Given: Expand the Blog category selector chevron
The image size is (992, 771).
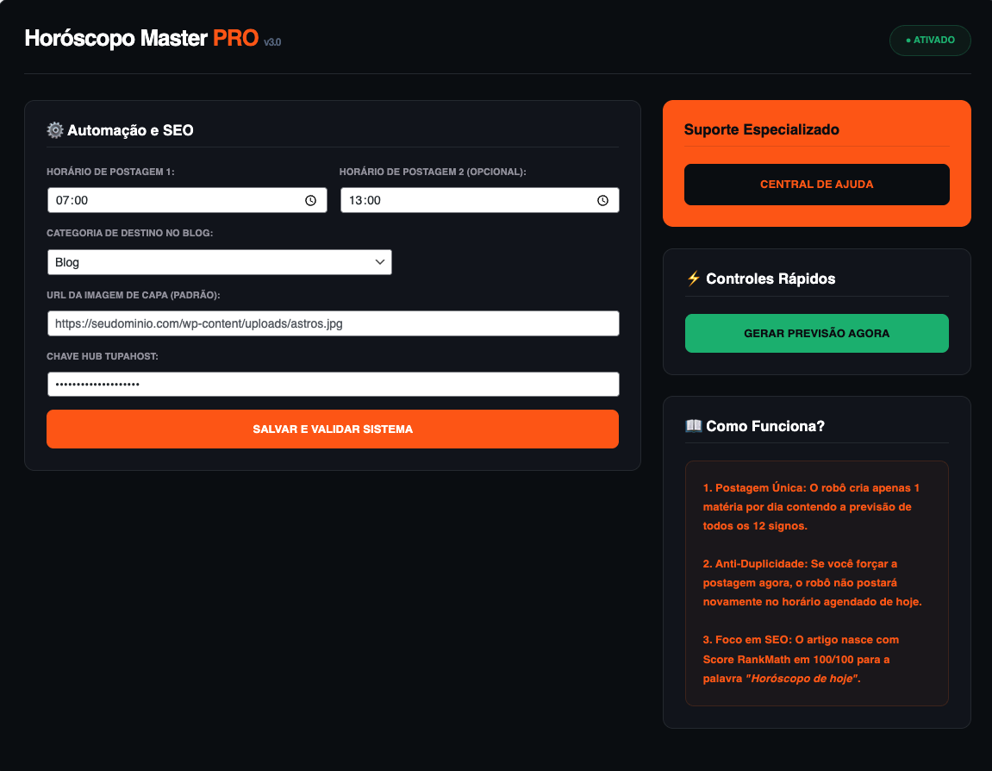Looking at the screenshot, I should 379,262.
